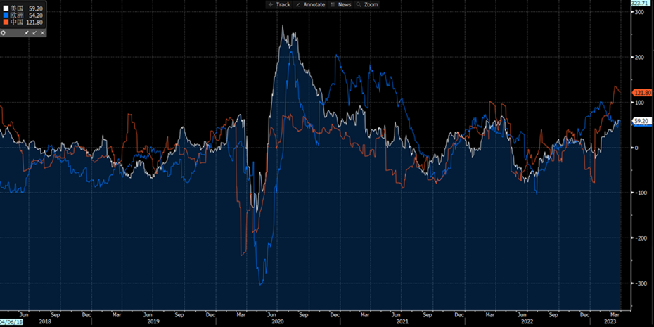Open legend settings gear icon

point(4,32)
